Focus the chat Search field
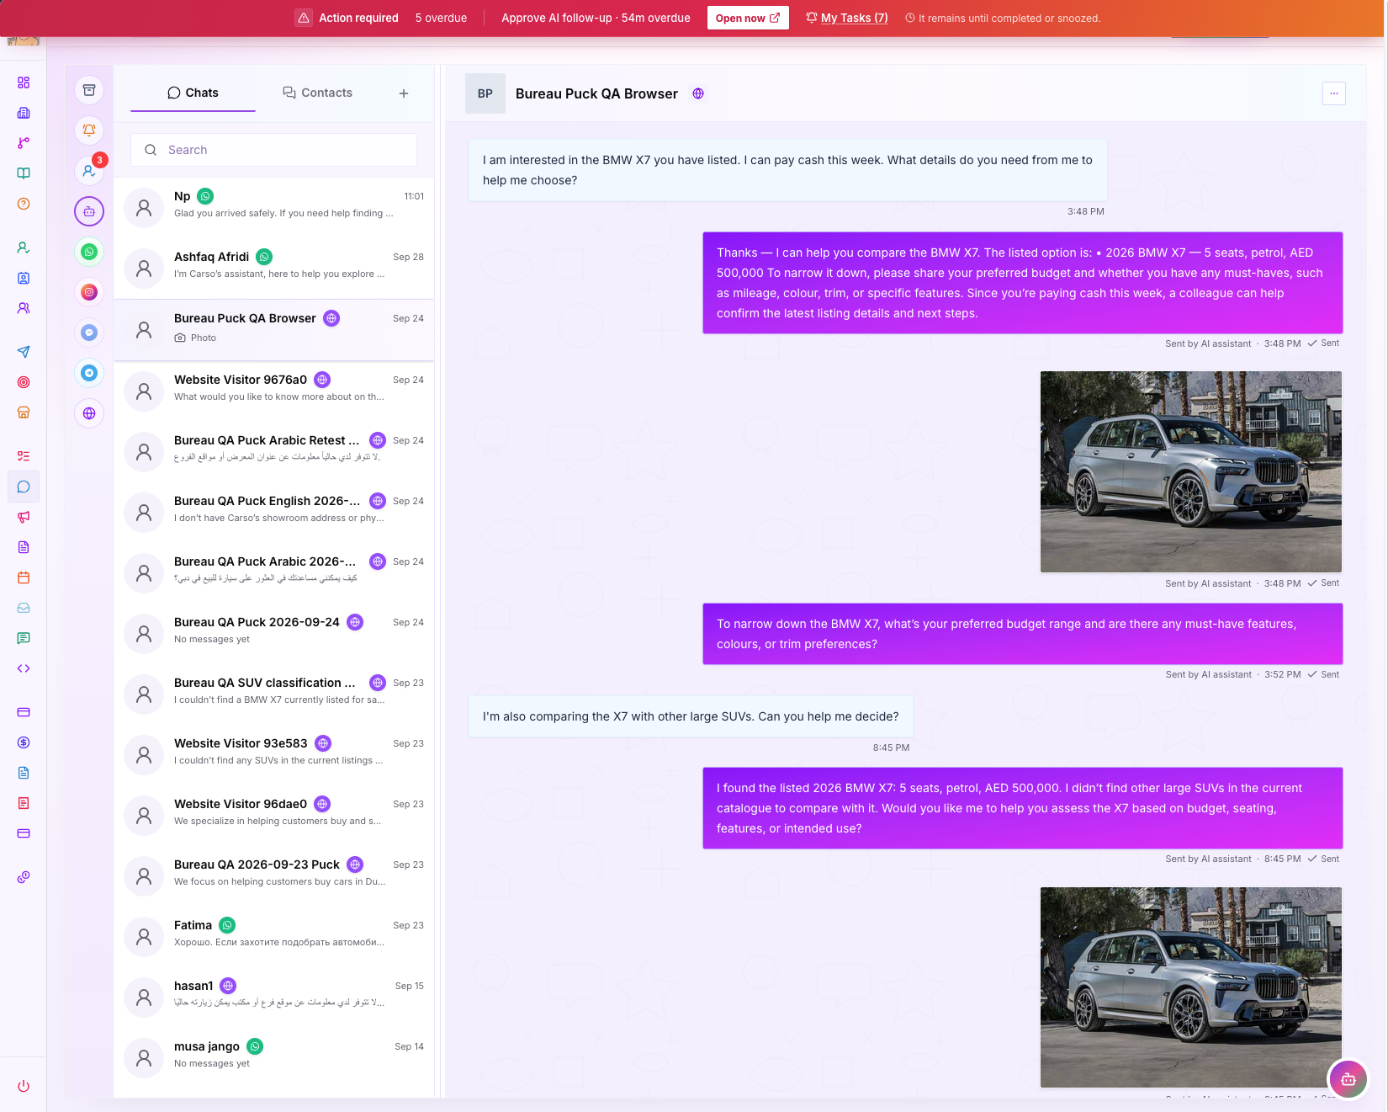The width and height of the screenshot is (1388, 1112). (x=274, y=150)
